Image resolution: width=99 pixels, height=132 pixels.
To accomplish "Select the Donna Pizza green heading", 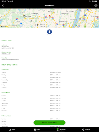I will [7, 41].
